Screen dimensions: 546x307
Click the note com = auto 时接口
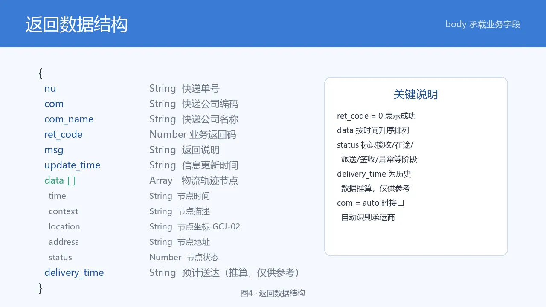click(371, 203)
